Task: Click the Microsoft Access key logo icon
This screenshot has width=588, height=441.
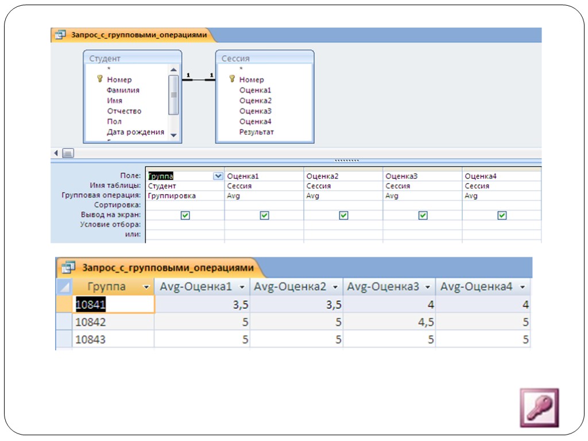Action: (x=539, y=408)
